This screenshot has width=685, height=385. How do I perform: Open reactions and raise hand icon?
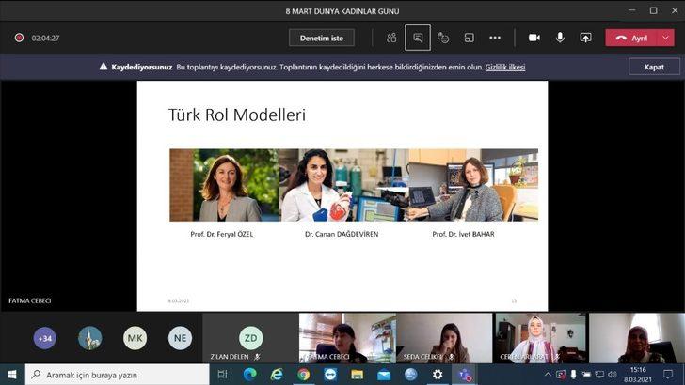click(x=443, y=38)
